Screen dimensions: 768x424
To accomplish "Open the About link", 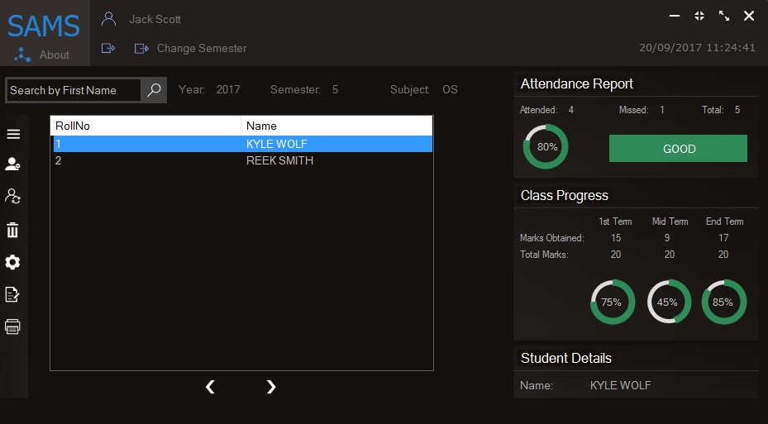I will point(55,55).
